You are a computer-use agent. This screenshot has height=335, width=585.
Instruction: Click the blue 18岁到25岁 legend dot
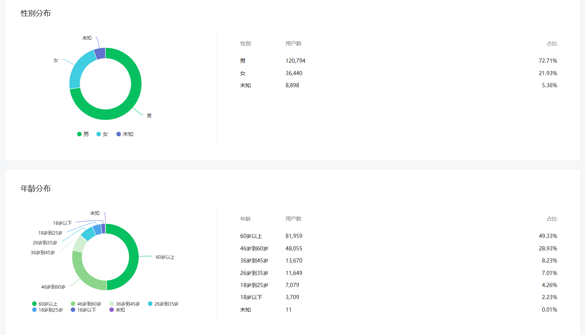point(34,310)
